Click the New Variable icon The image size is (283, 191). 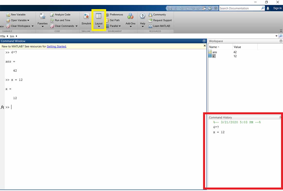pyautogui.click(x=8, y=14)
